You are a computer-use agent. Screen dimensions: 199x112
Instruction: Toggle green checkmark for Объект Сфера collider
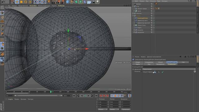(x=162, y=72)
